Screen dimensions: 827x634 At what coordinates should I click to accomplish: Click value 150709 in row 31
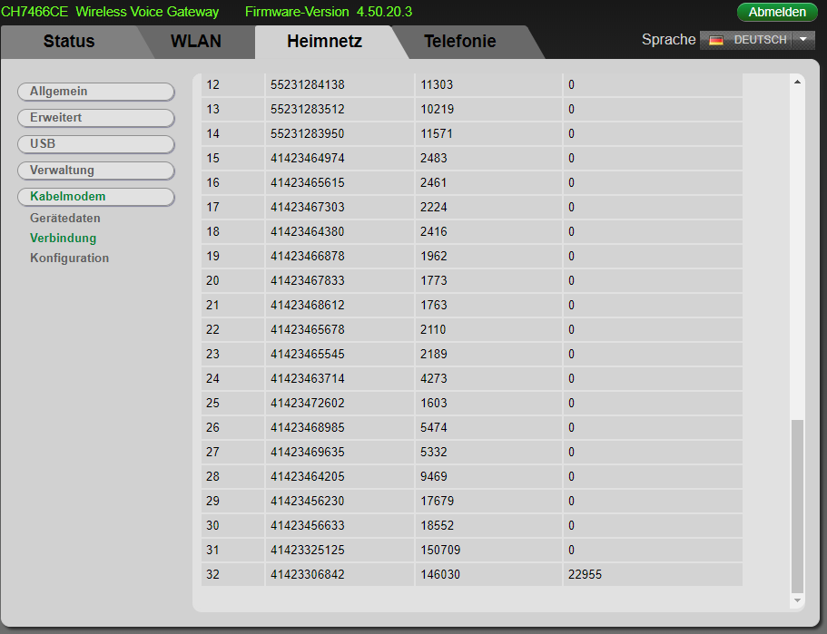440,551
